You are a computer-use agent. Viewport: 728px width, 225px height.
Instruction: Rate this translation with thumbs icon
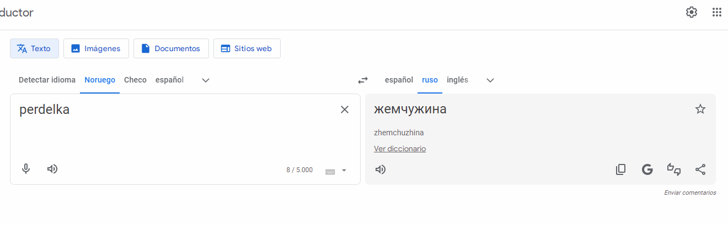[x=674, y=169]
